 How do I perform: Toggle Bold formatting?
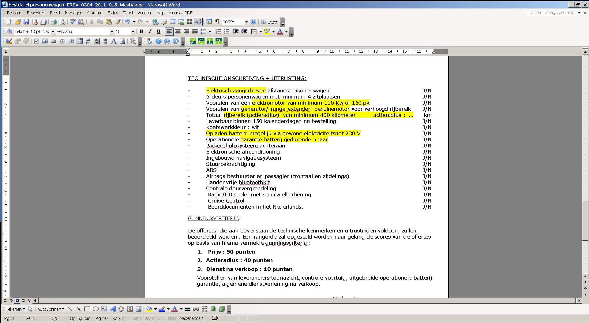tap(141, 32)
